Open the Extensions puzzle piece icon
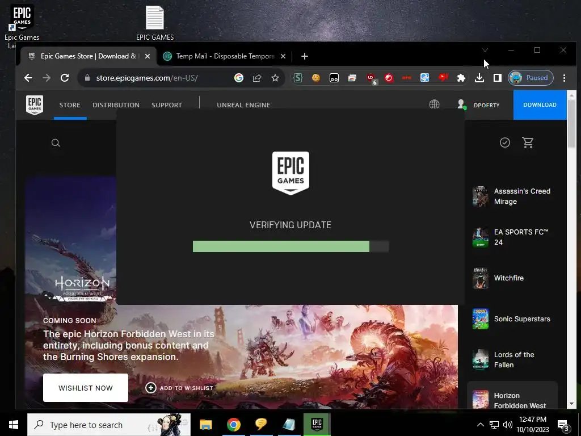The image size is (581, 436). 461,78
